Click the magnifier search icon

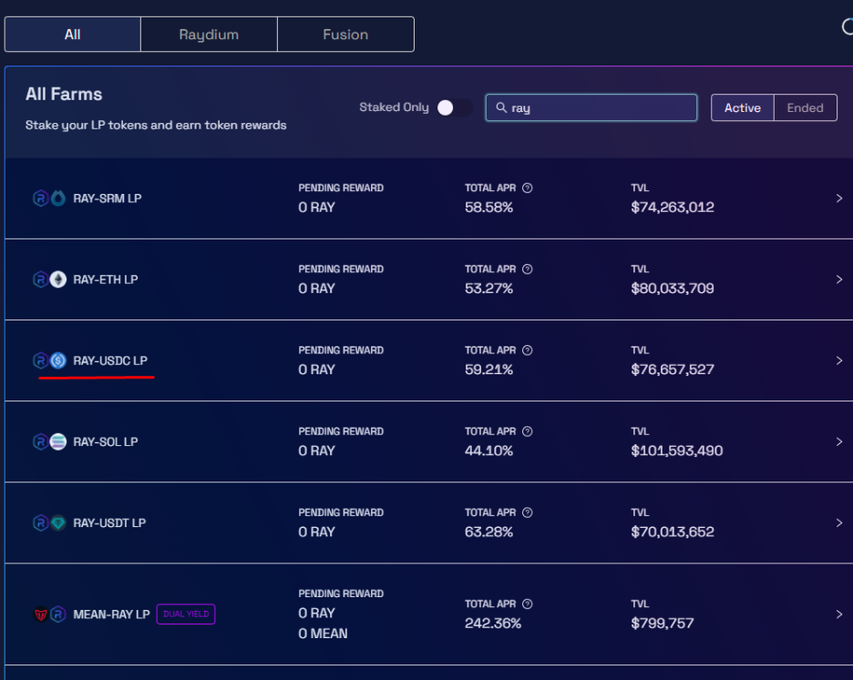(x=501, y=107)
